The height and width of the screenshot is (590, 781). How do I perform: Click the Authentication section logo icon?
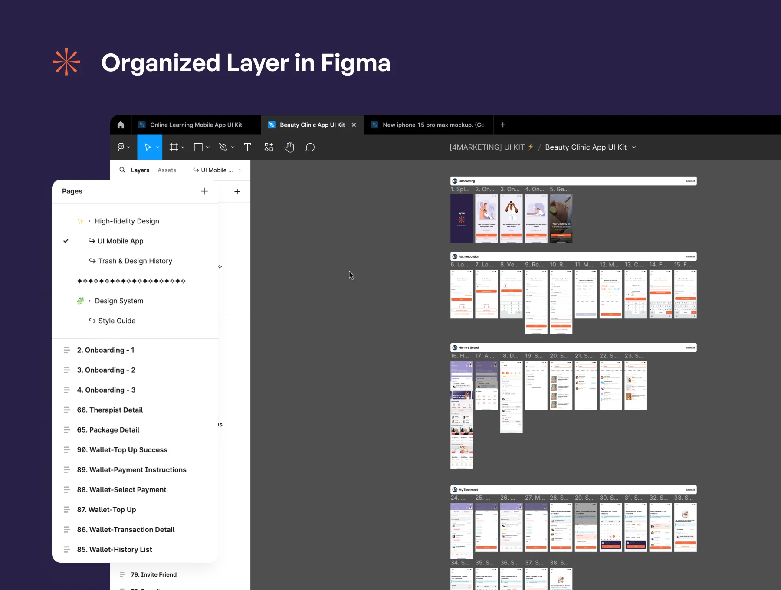[455, 256]
